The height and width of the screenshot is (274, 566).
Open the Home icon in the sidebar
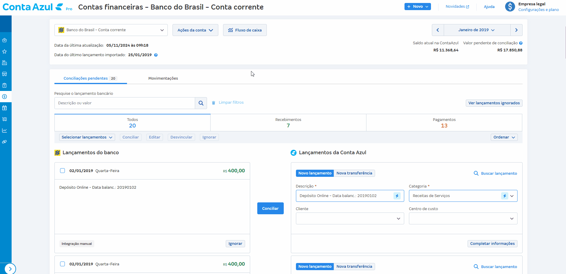(x=4, y=40)
